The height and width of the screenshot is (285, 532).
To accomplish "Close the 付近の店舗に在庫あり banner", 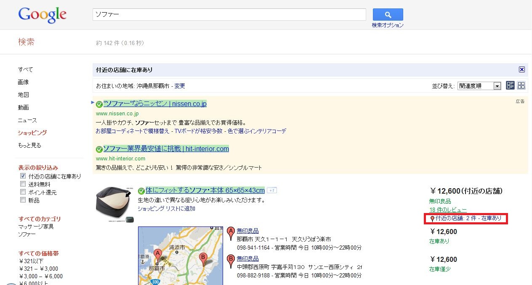I will 521,69.
